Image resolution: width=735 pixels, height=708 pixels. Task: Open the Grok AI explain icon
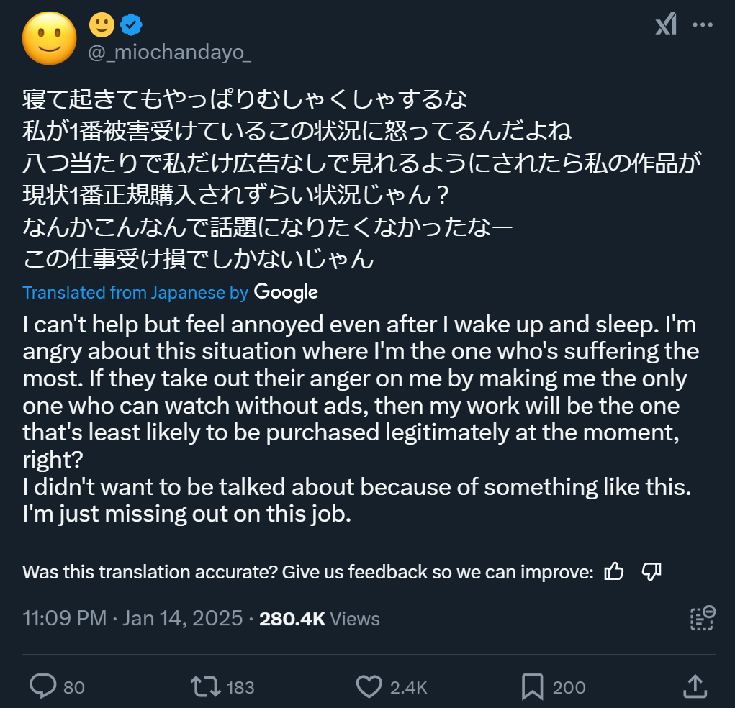click(666, 25)
